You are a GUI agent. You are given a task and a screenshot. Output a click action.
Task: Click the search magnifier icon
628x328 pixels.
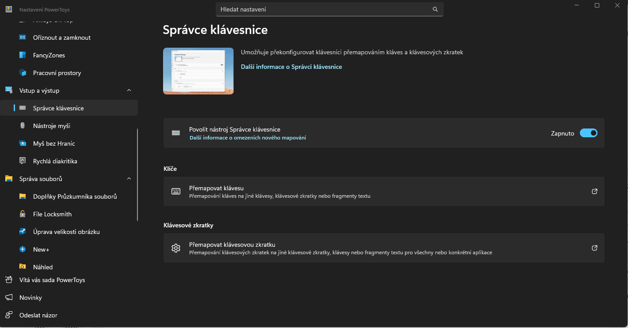pos(435,9)
